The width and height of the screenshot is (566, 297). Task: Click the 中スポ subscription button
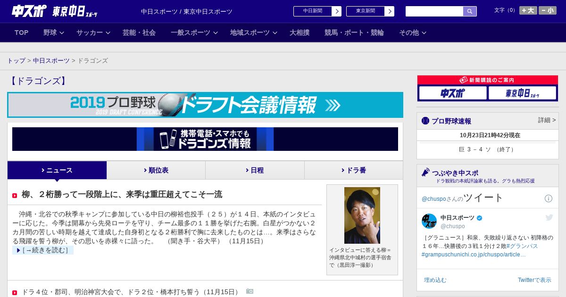coord(453,93)
